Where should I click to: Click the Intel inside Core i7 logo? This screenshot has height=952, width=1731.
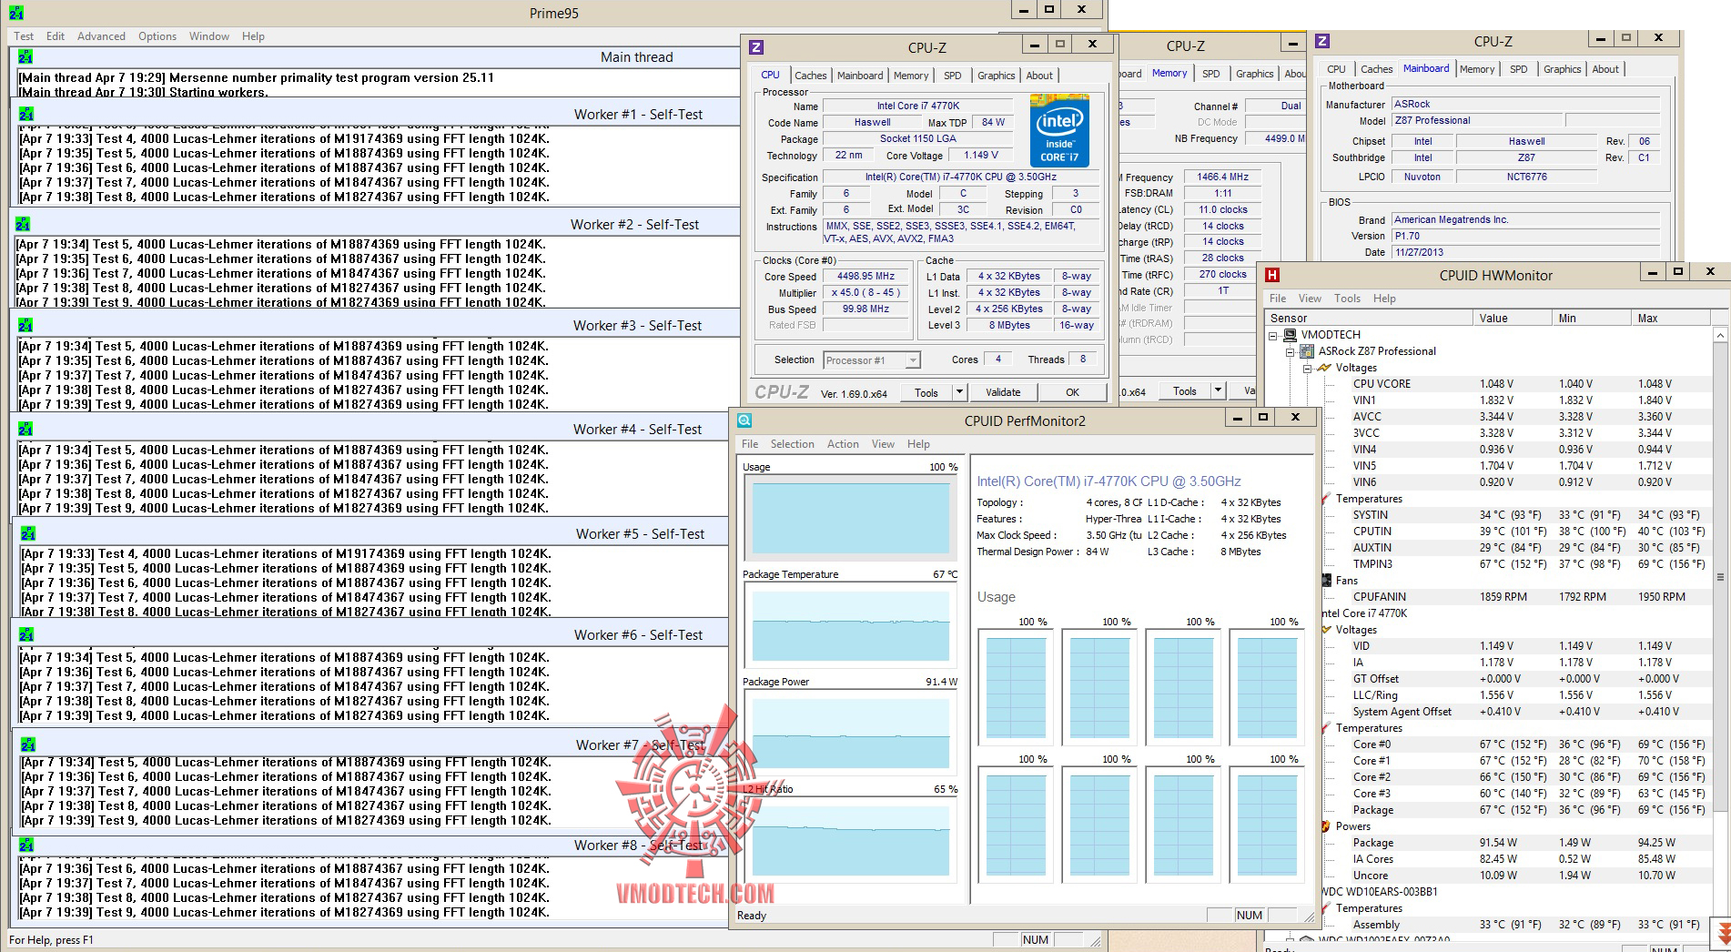tap(1059, 130)
